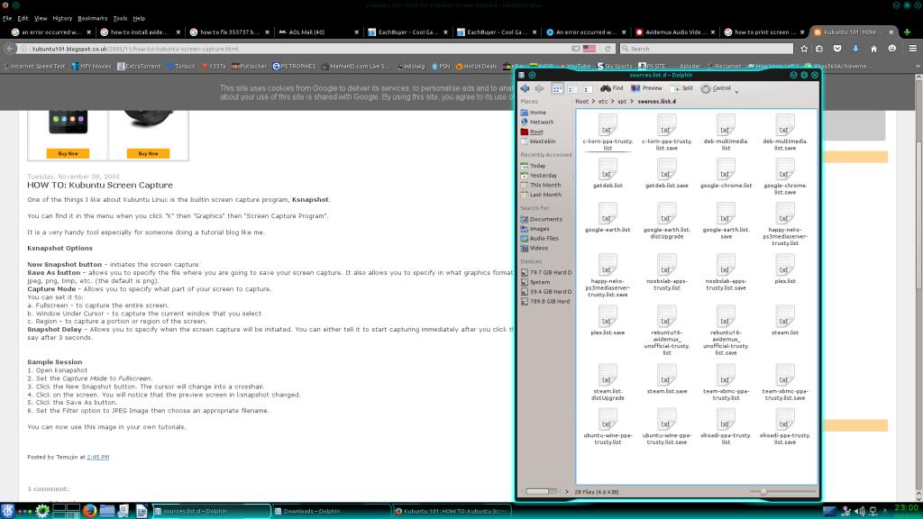Switch to the AOL Mail (40) tab
This screenshot has height=519, width=923.
pyautogui.click(x=319, y=32)
